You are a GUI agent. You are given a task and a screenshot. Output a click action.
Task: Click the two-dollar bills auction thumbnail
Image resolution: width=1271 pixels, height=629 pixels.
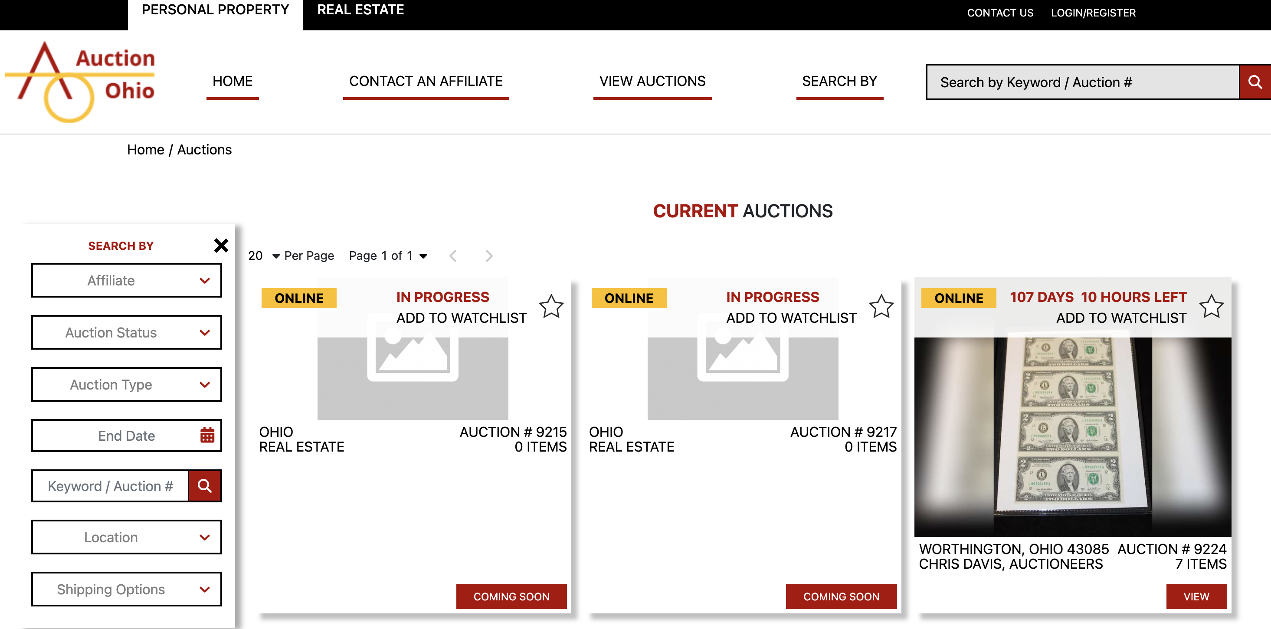point(1072,436)
